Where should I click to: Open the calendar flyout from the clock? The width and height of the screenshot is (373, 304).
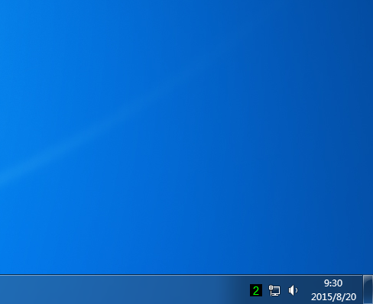point(333,290)
